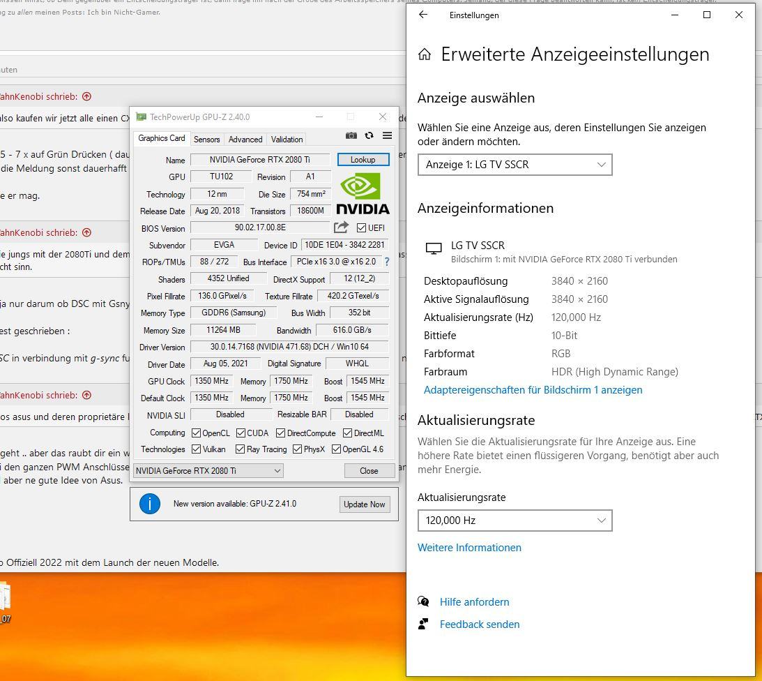Toggle the CUDA checkbox

(x=241, y=433)
